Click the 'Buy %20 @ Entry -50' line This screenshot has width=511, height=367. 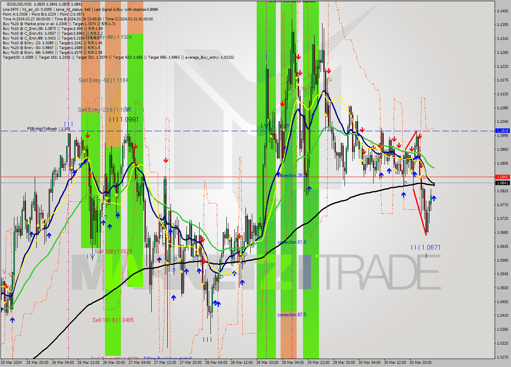coord(51,47)
